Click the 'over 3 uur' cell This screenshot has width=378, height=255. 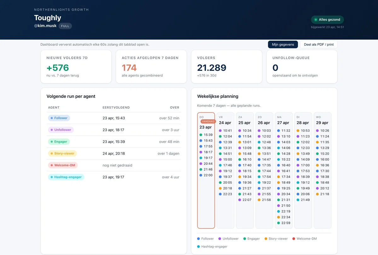tap(171, 130)
